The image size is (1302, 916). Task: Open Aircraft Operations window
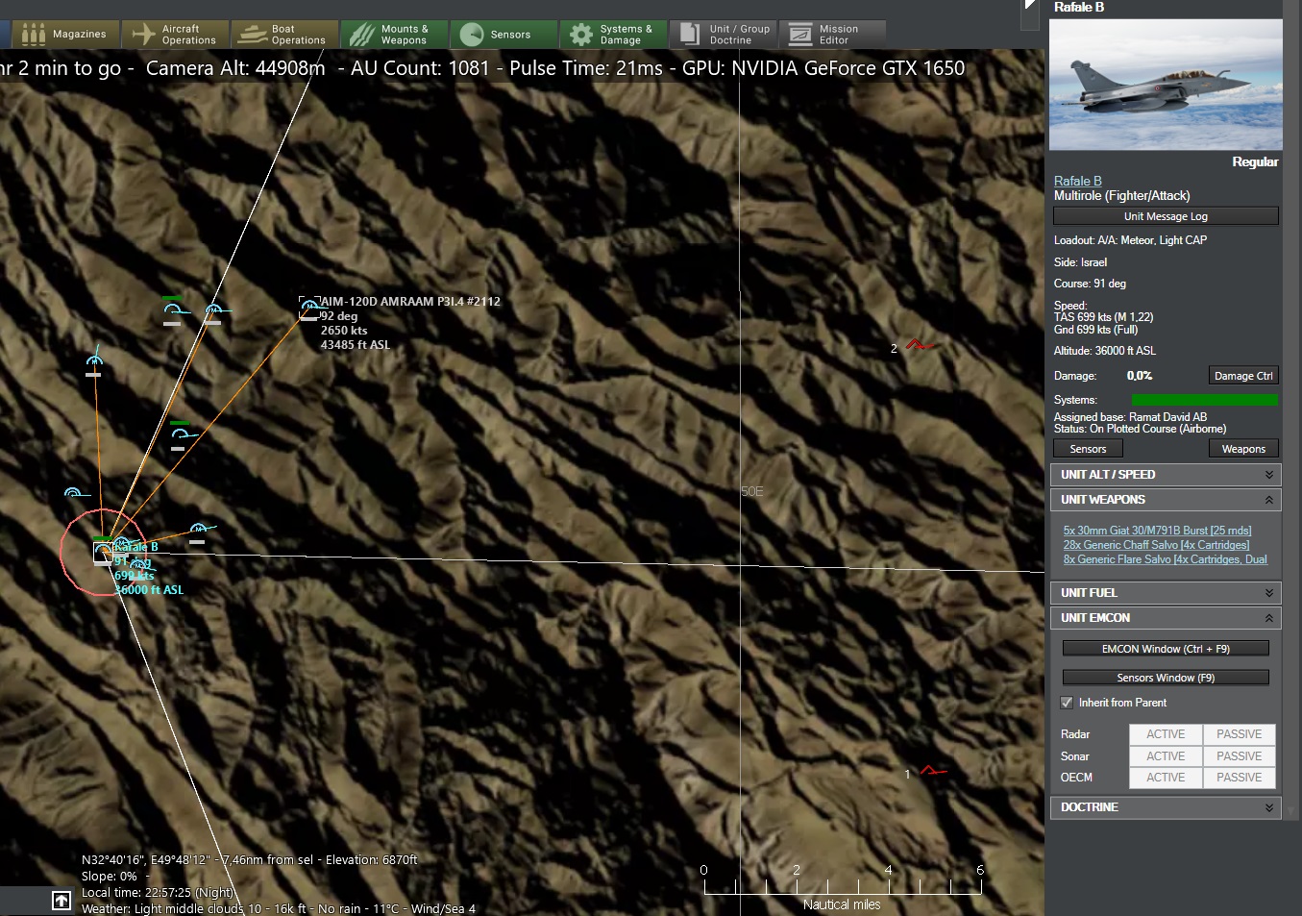175,35
